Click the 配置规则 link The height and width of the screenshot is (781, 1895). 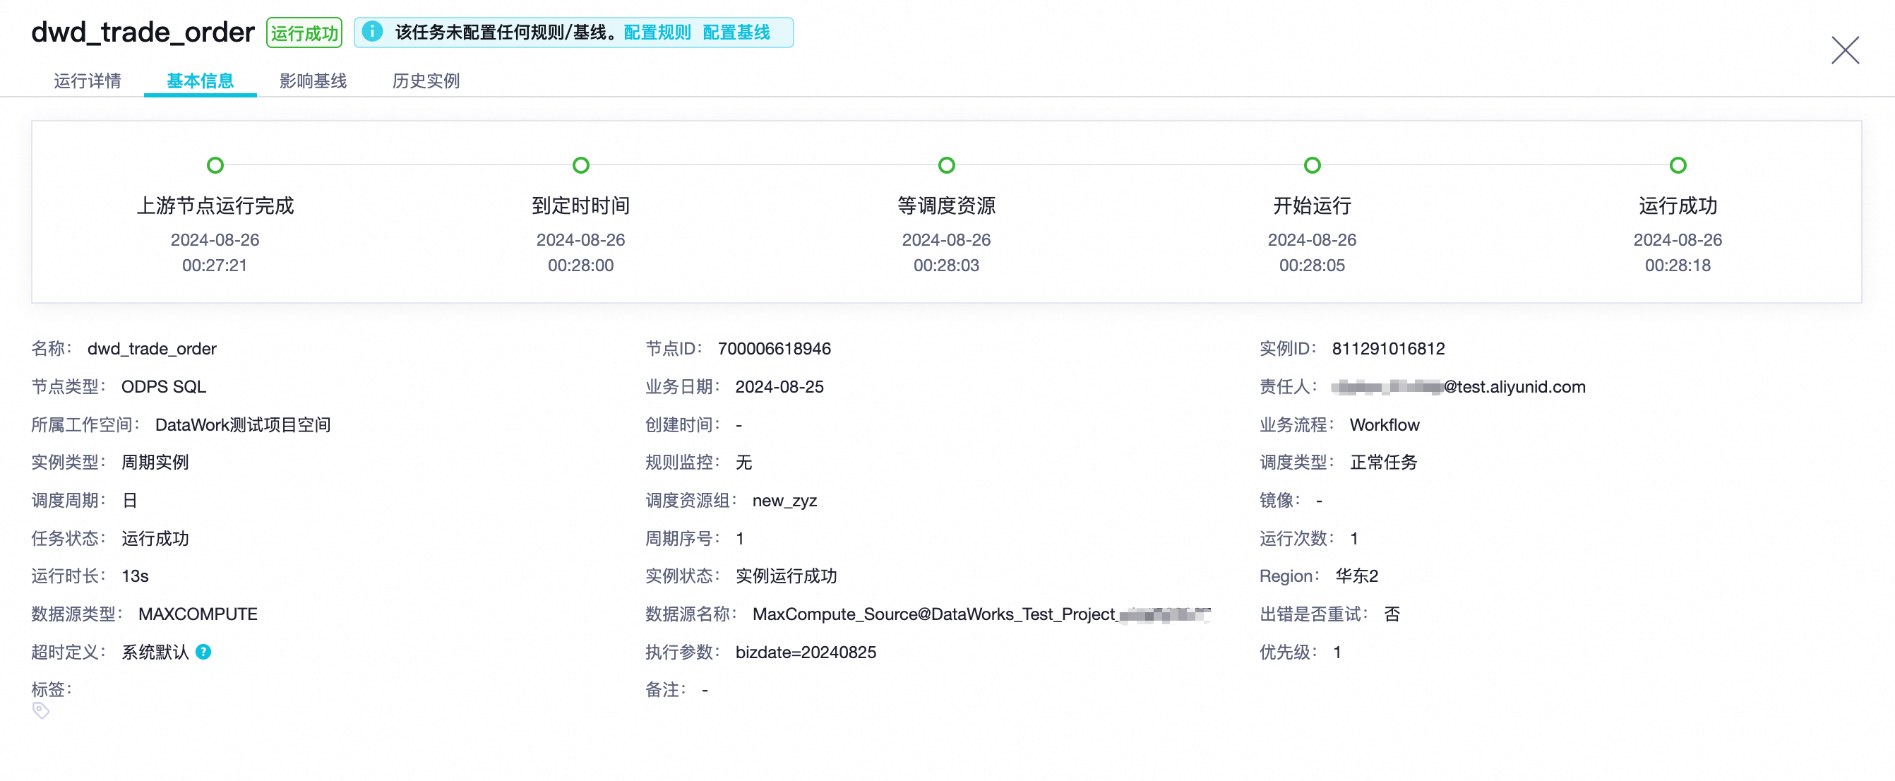657,32
